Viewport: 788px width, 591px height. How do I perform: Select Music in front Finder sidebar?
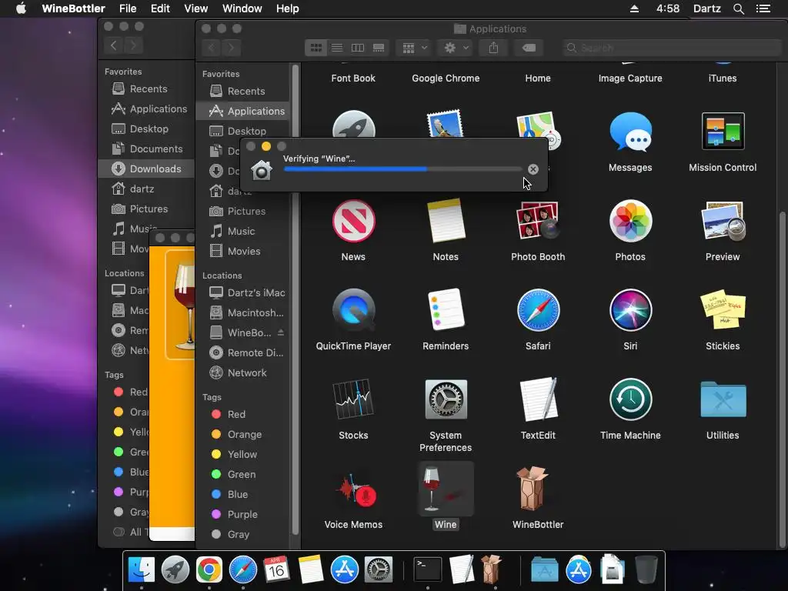[x=242, y=231]
